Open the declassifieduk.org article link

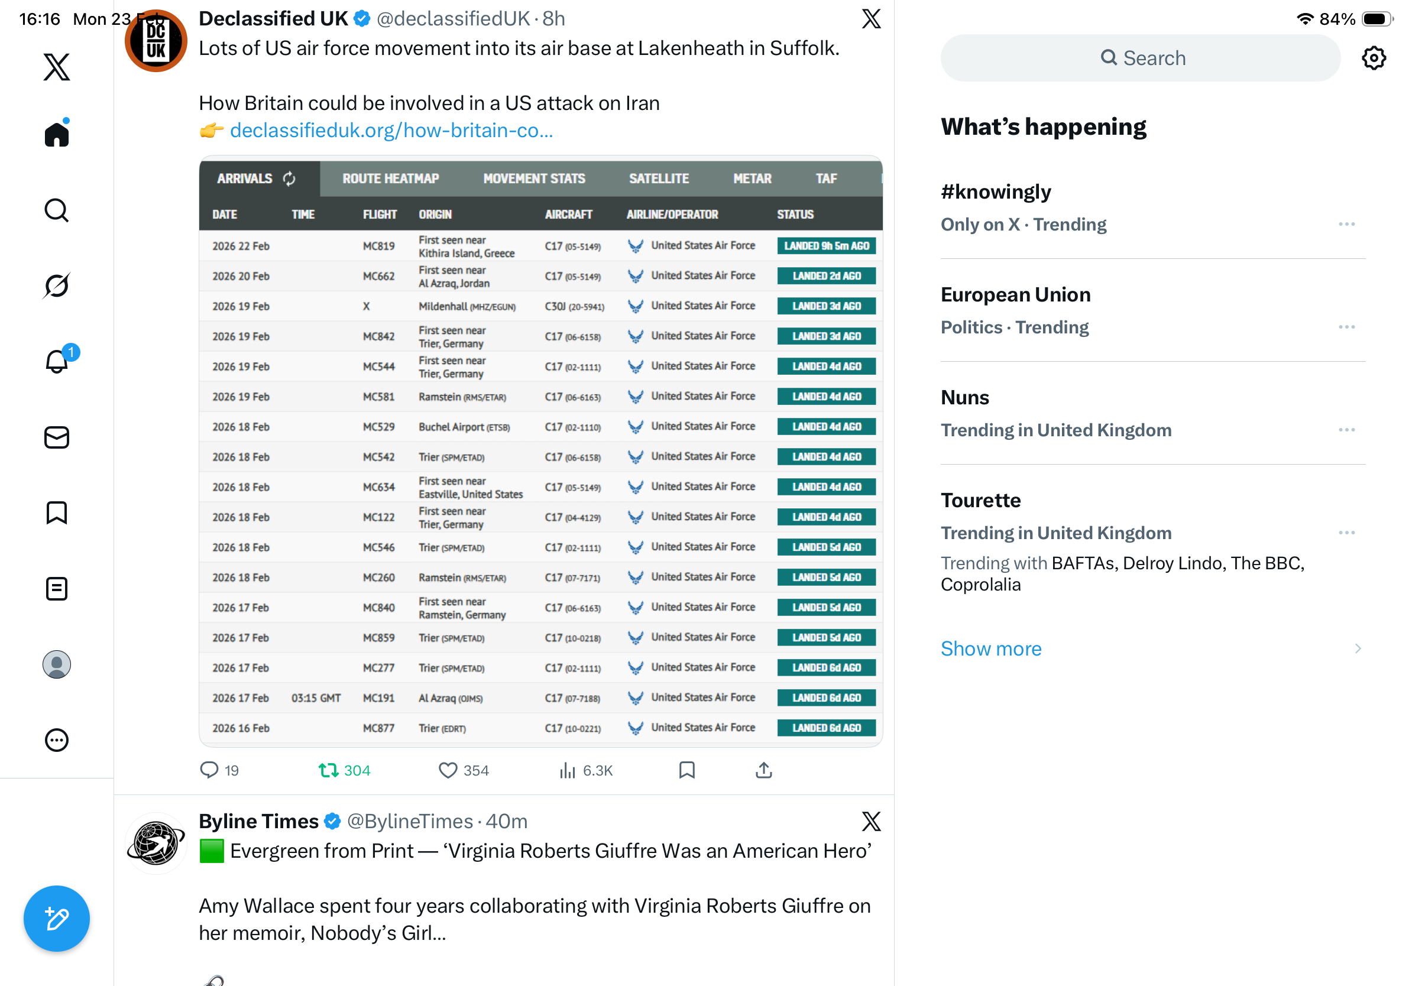coord(391,130)
